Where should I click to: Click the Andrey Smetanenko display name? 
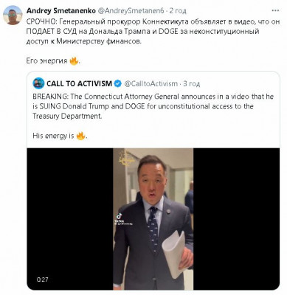click(x=61, y=11)
